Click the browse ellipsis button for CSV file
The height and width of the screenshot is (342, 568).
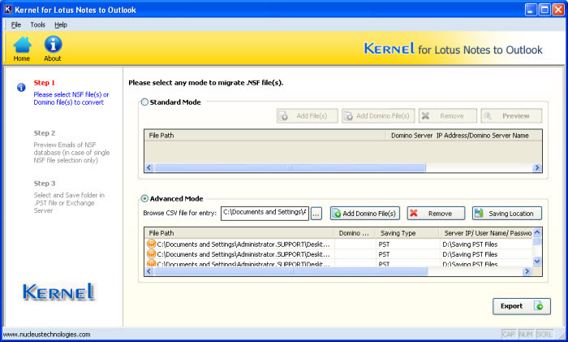(316, 214)
